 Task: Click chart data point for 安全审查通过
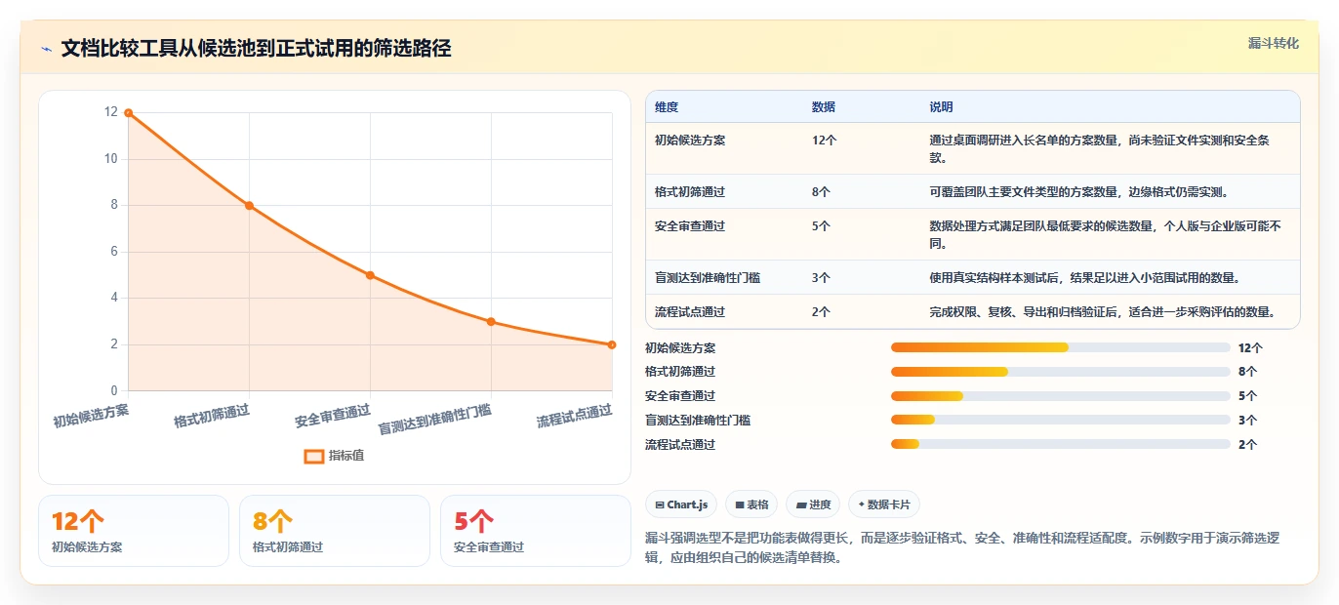pos(370,275)
